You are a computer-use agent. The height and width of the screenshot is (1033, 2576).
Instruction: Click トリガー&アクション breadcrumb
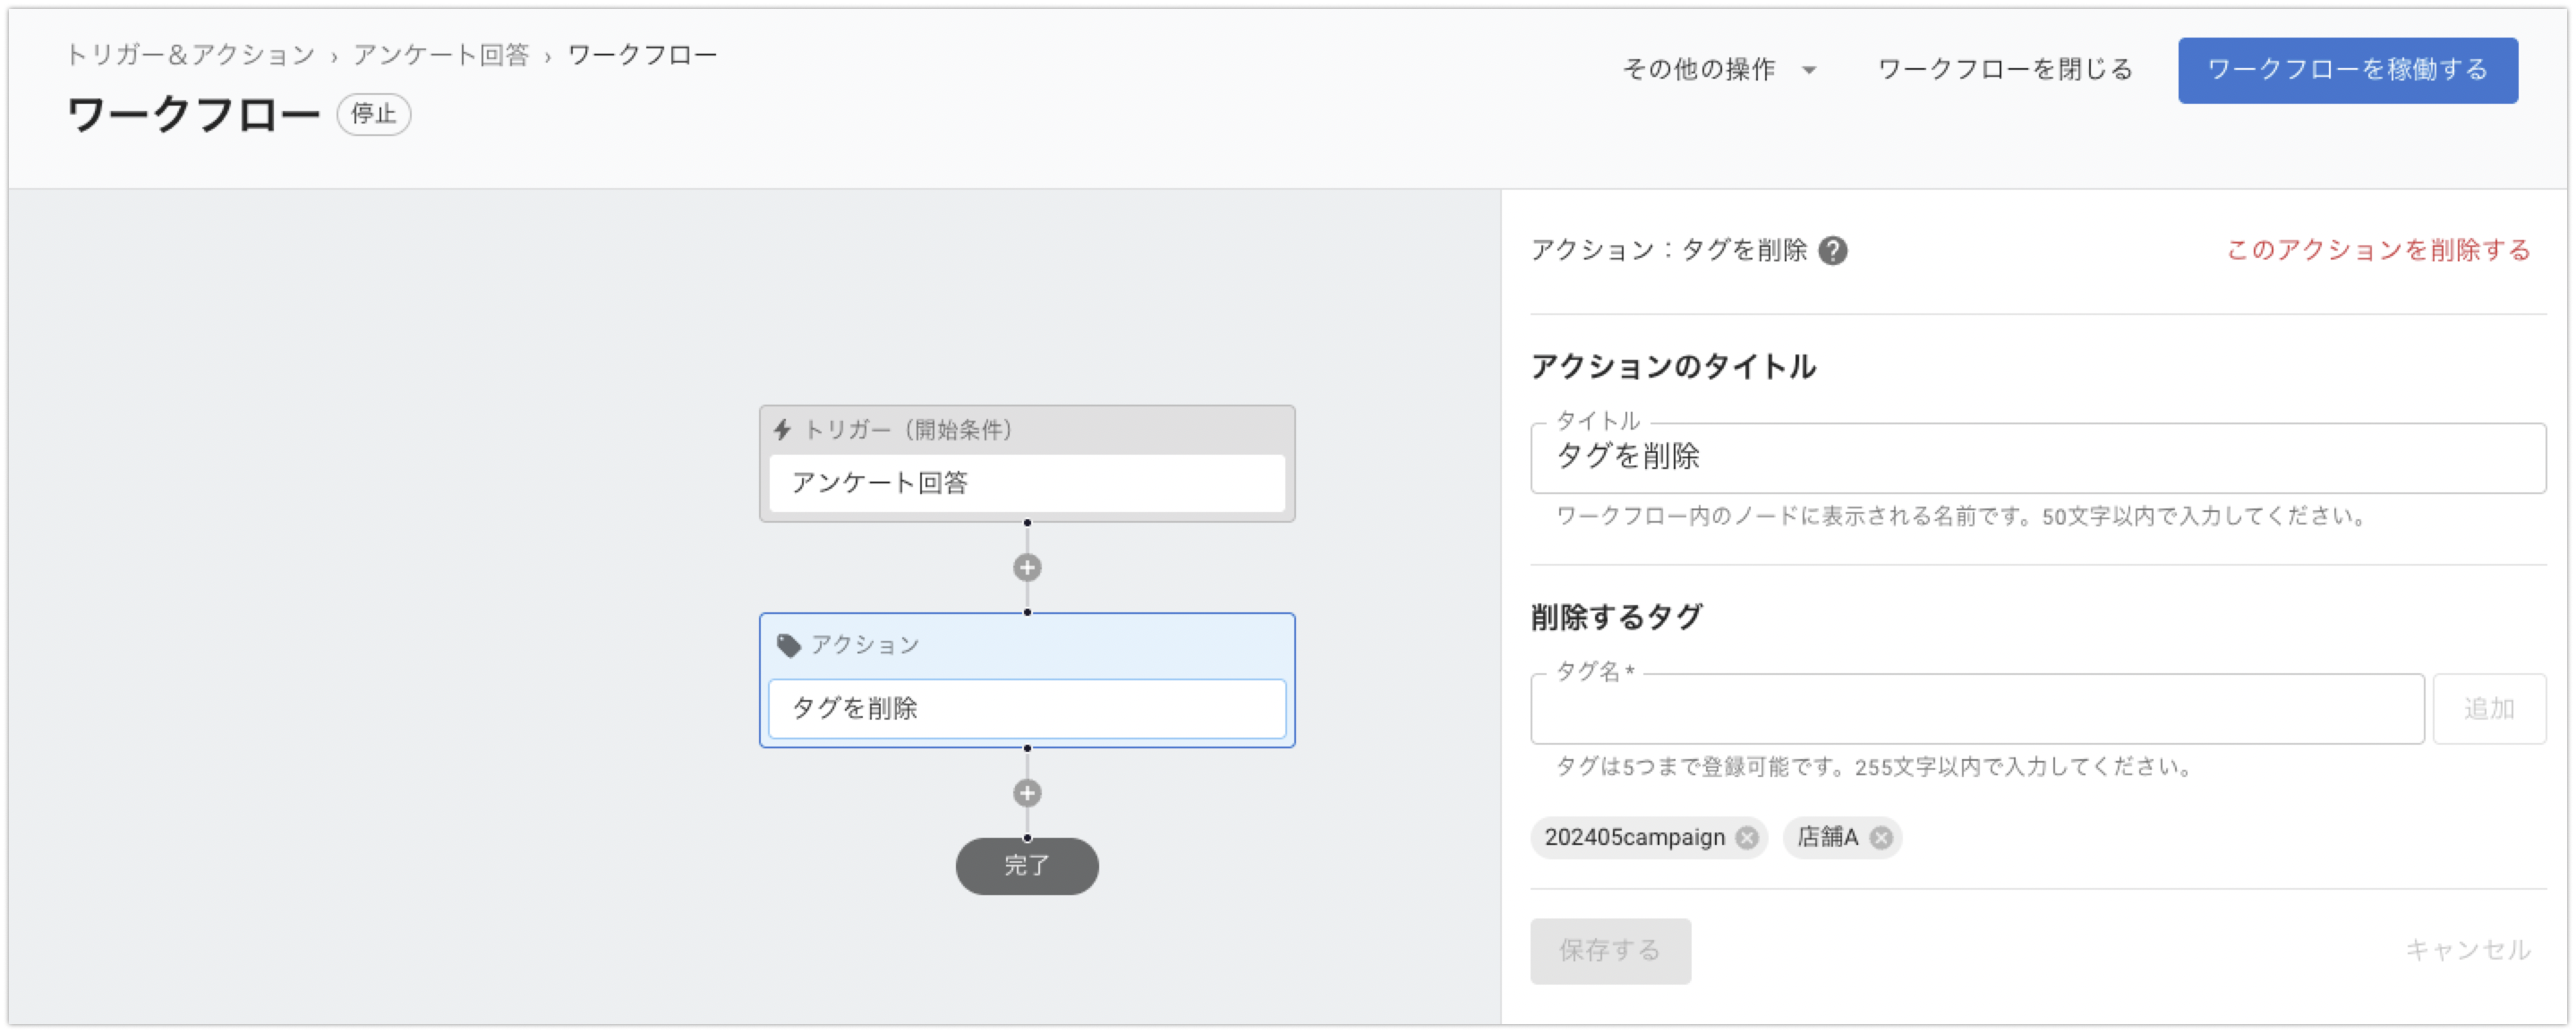[x=190, y=55]
